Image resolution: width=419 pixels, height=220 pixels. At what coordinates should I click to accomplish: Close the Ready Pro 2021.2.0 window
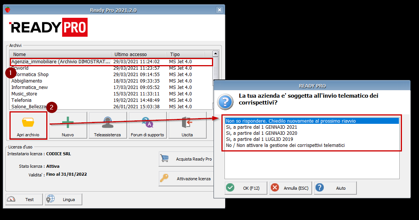(x=220, y=10)
